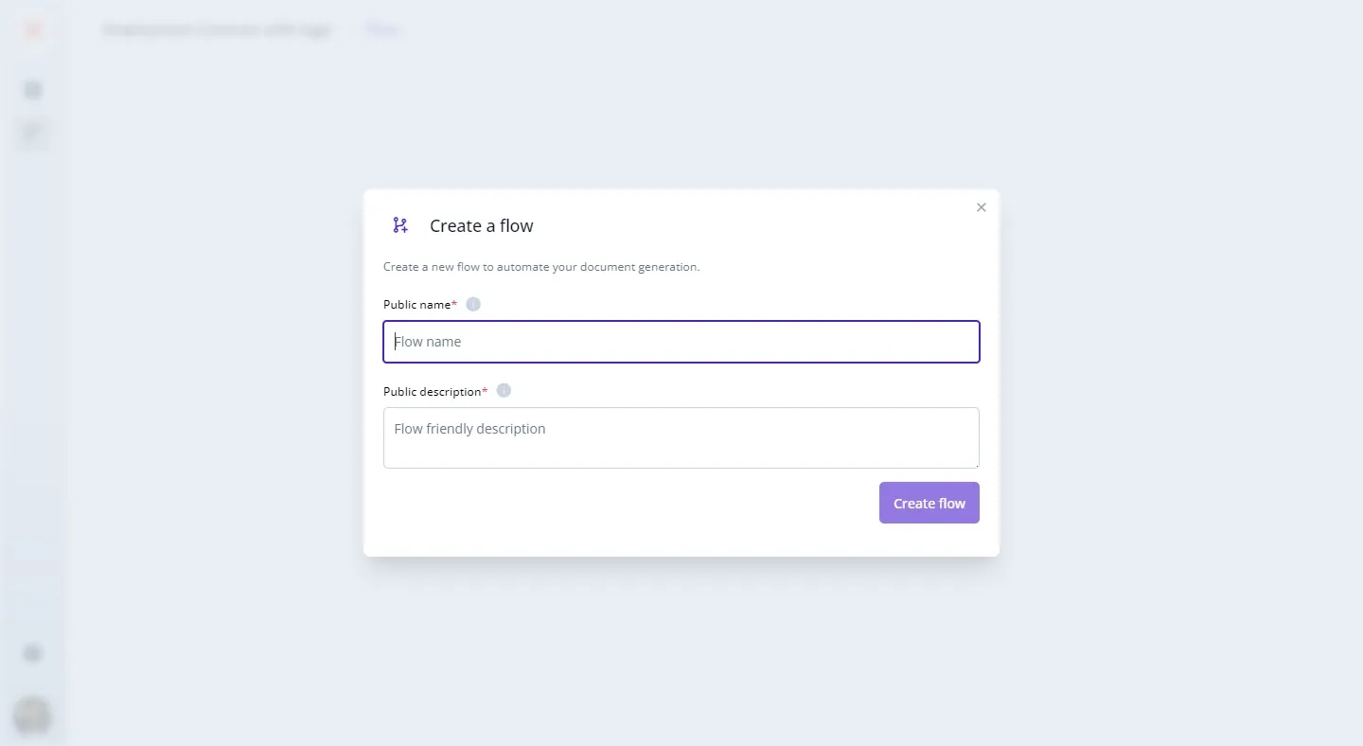Click the blurred document title in the header
This screenshot has height=746, width=1363.
217,29
